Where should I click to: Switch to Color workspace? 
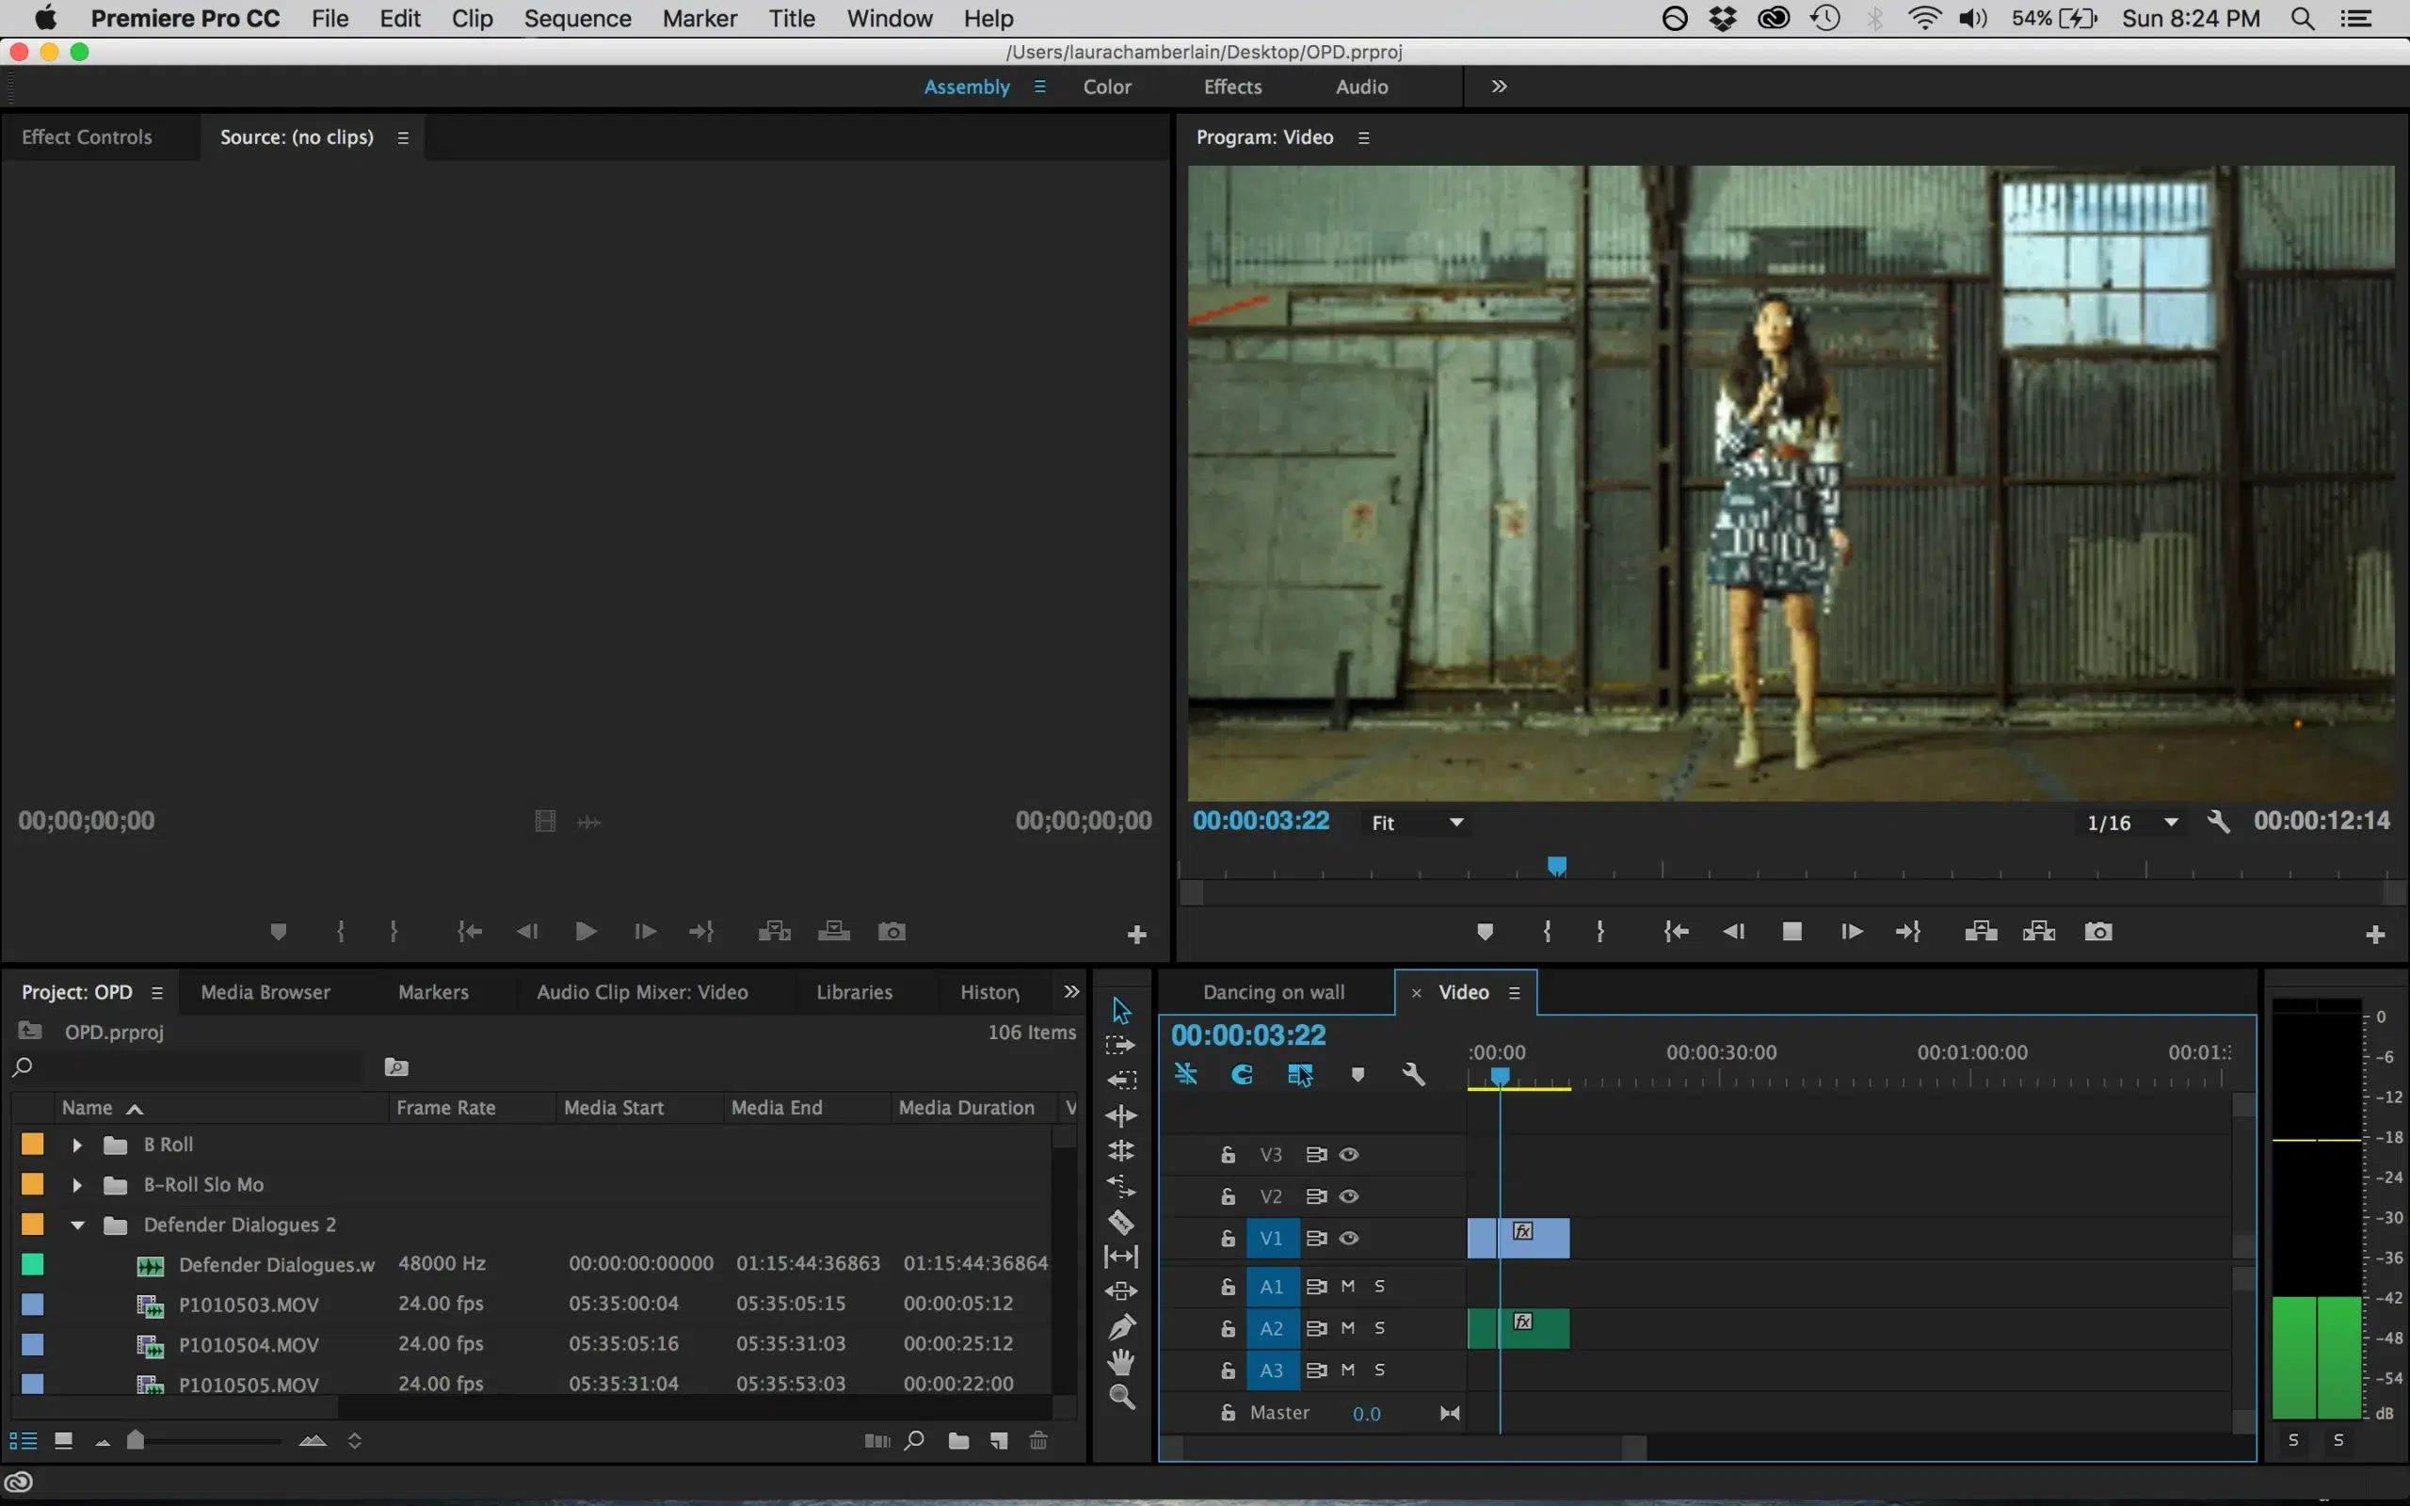[1106, 87]
